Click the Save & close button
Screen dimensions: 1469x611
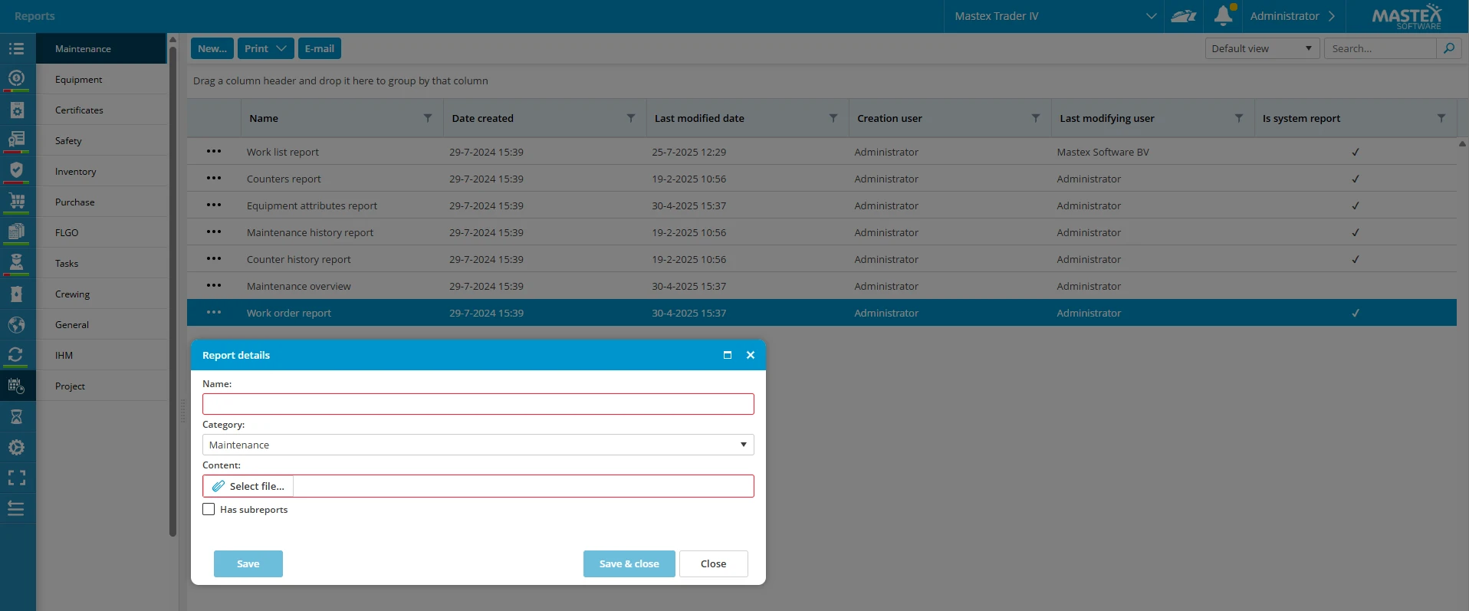629,563
